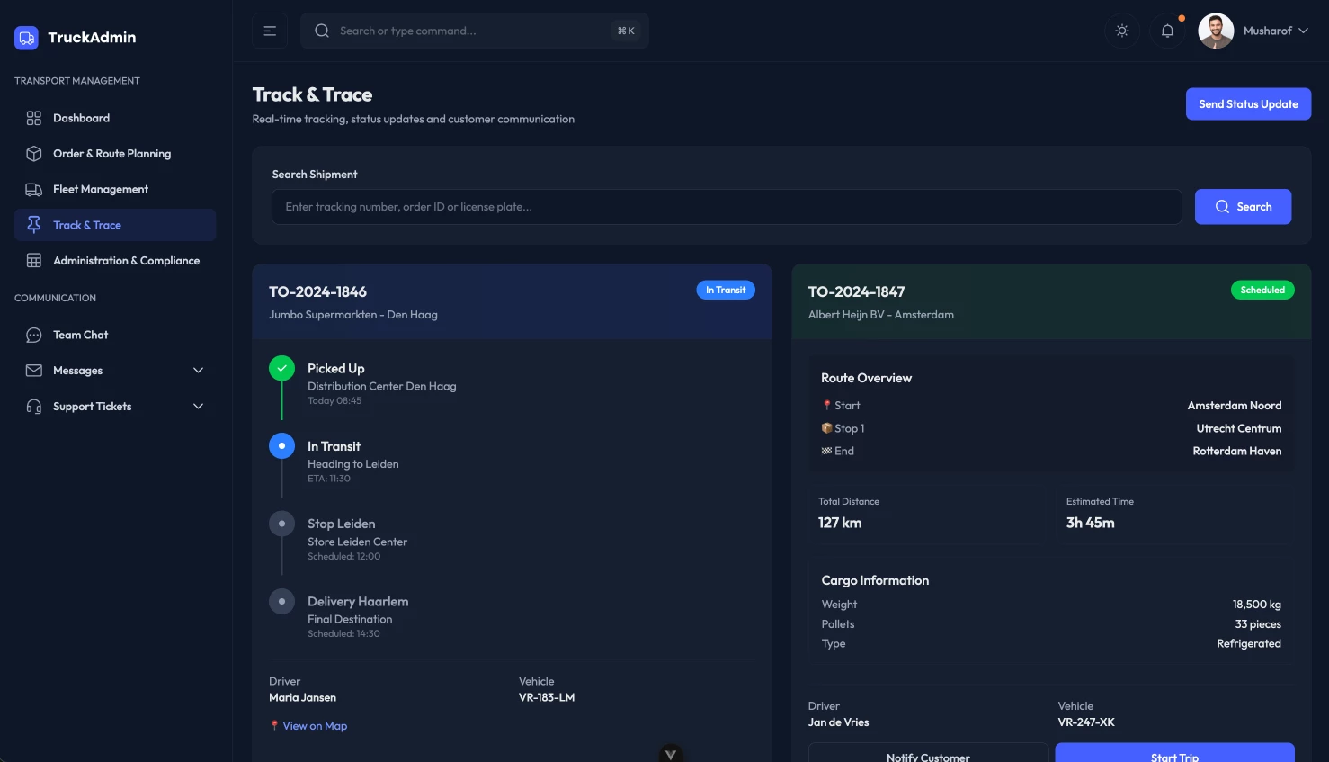This screenshot has width=1329, height=762.
Task: Toggle light/dark theme with sun icon
Action: (x=1122, y=31)
